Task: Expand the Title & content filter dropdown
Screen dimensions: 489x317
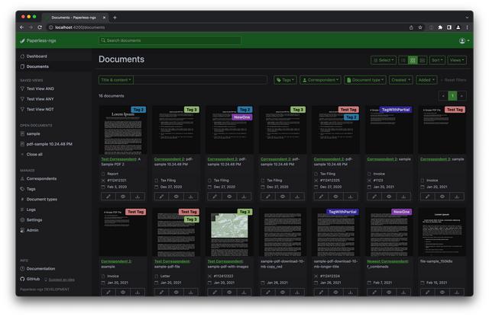Action: tap(116, 80)
